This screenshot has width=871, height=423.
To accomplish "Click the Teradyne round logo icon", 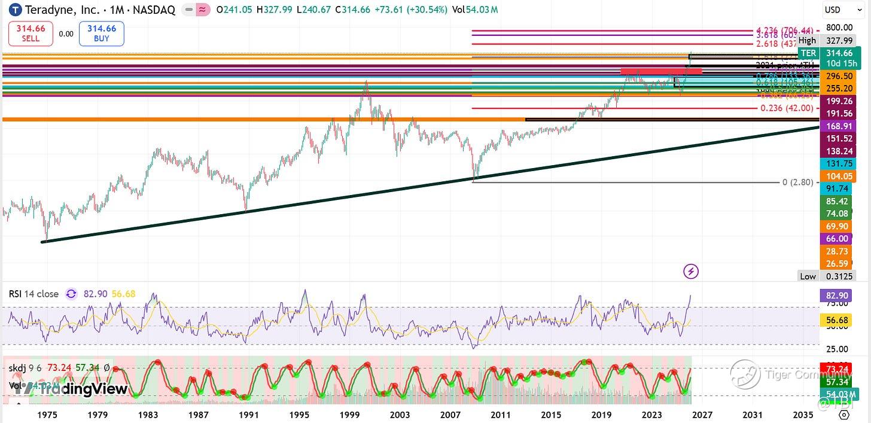I will click(x=14, y=10).
